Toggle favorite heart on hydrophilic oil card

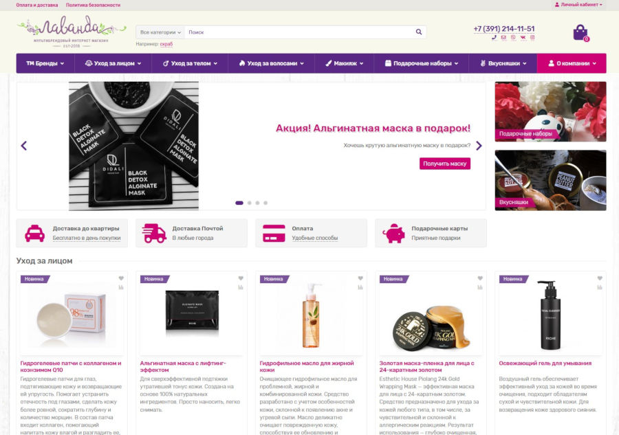point(360,278)
